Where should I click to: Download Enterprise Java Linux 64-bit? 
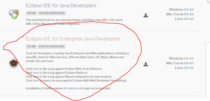tap(189, 68)
